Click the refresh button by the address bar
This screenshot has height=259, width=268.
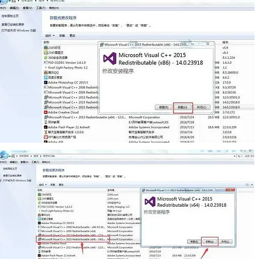[x=239, y=156]
